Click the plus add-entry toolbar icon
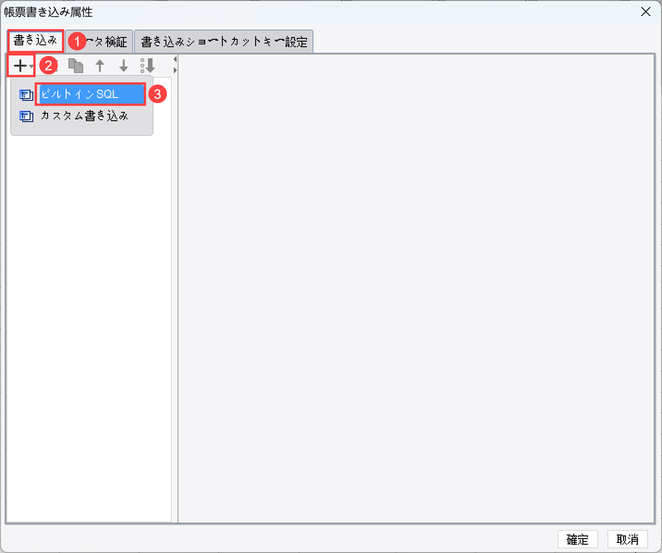662x553 pixels. tap(20, 66)
